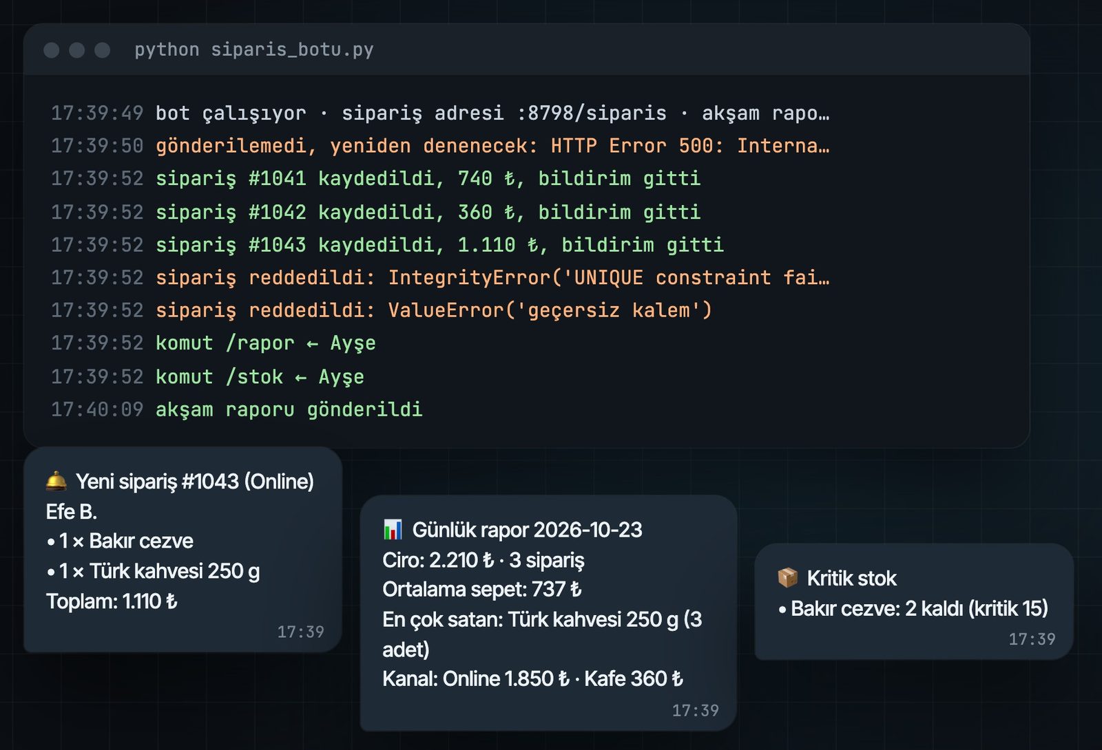Click 'Kanal: Online 1.850 ₺ · Kafe 360 ₺'
Viewport: 1102px width, 750px height.
tap(533, 679)
